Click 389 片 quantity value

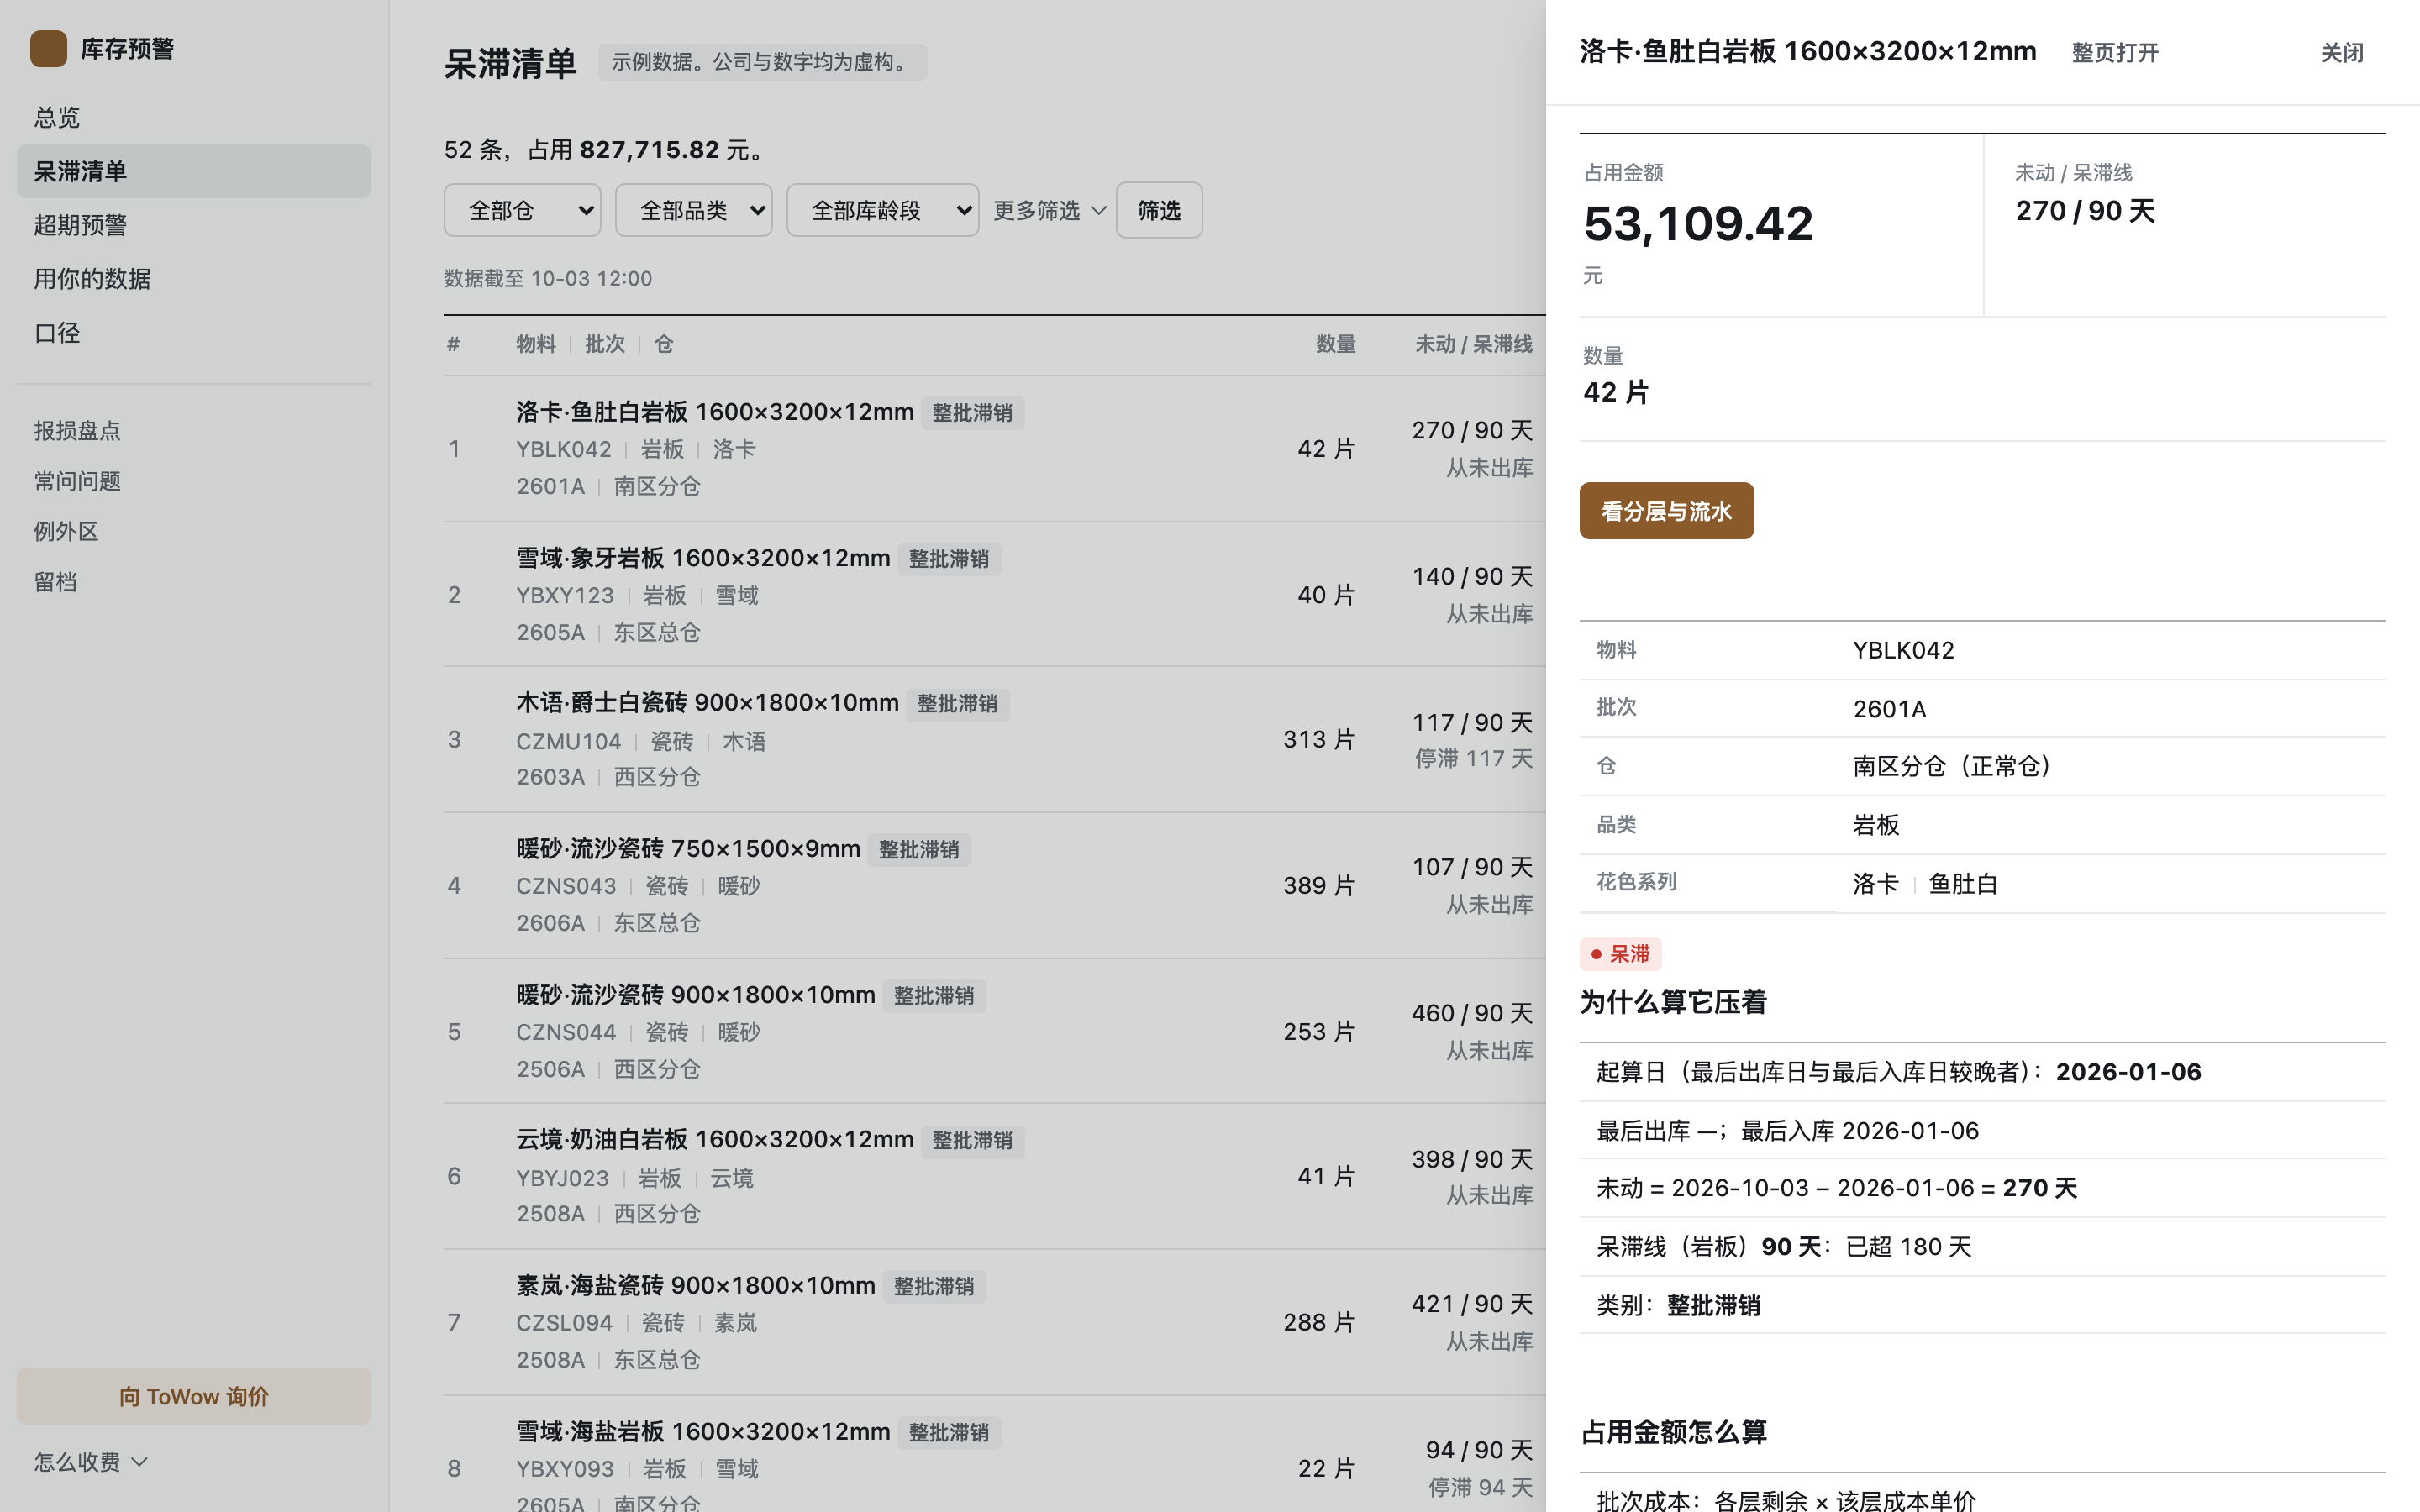(1319, 885)
